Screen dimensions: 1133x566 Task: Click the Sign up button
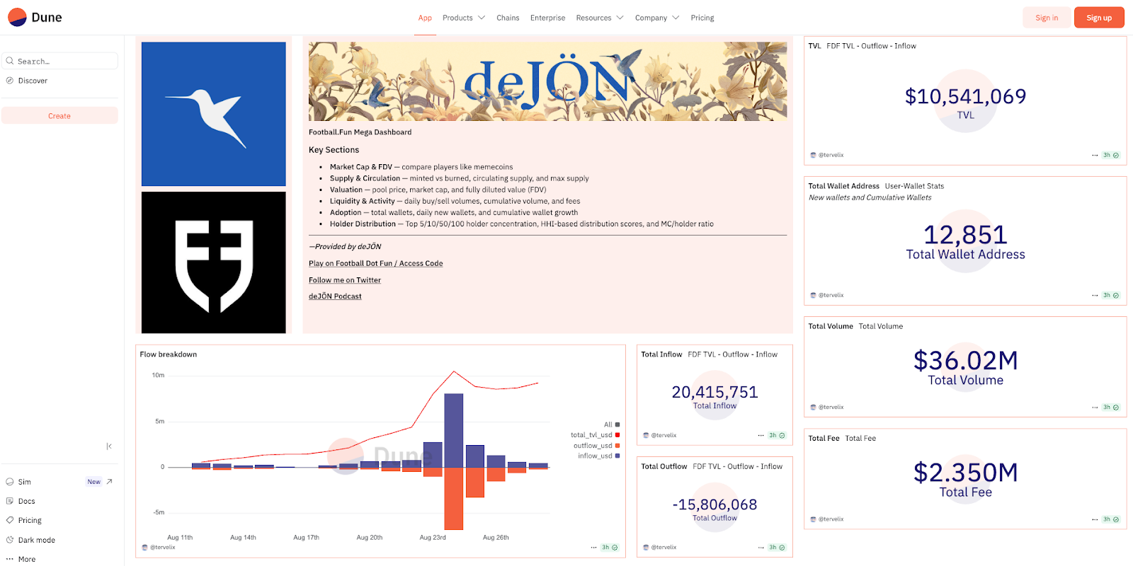1099,18
